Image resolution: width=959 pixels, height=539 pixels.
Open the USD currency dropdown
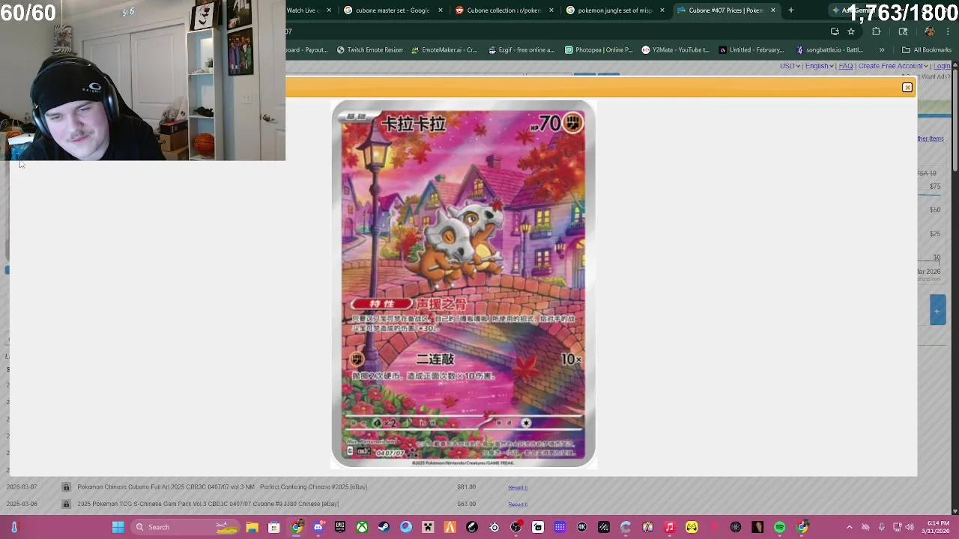coord(790,66)
